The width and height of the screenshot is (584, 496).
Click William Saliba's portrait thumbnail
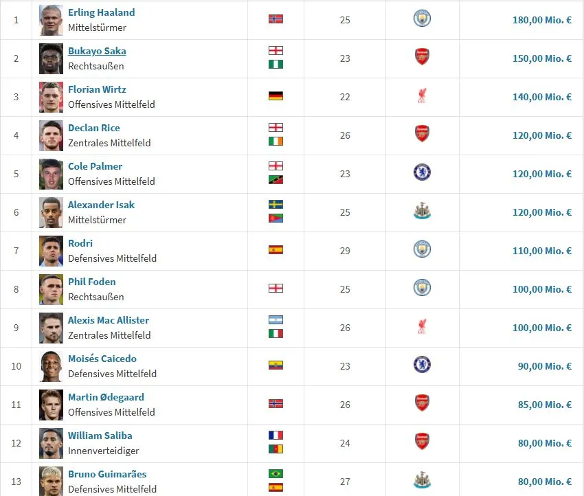51,444
